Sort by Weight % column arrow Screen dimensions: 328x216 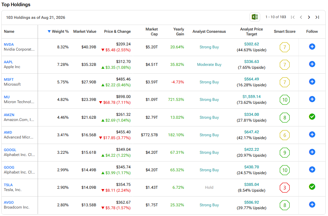pos(49,31)
